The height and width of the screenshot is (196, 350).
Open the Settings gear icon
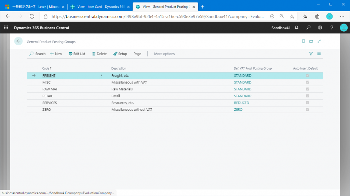pos(320,28)
